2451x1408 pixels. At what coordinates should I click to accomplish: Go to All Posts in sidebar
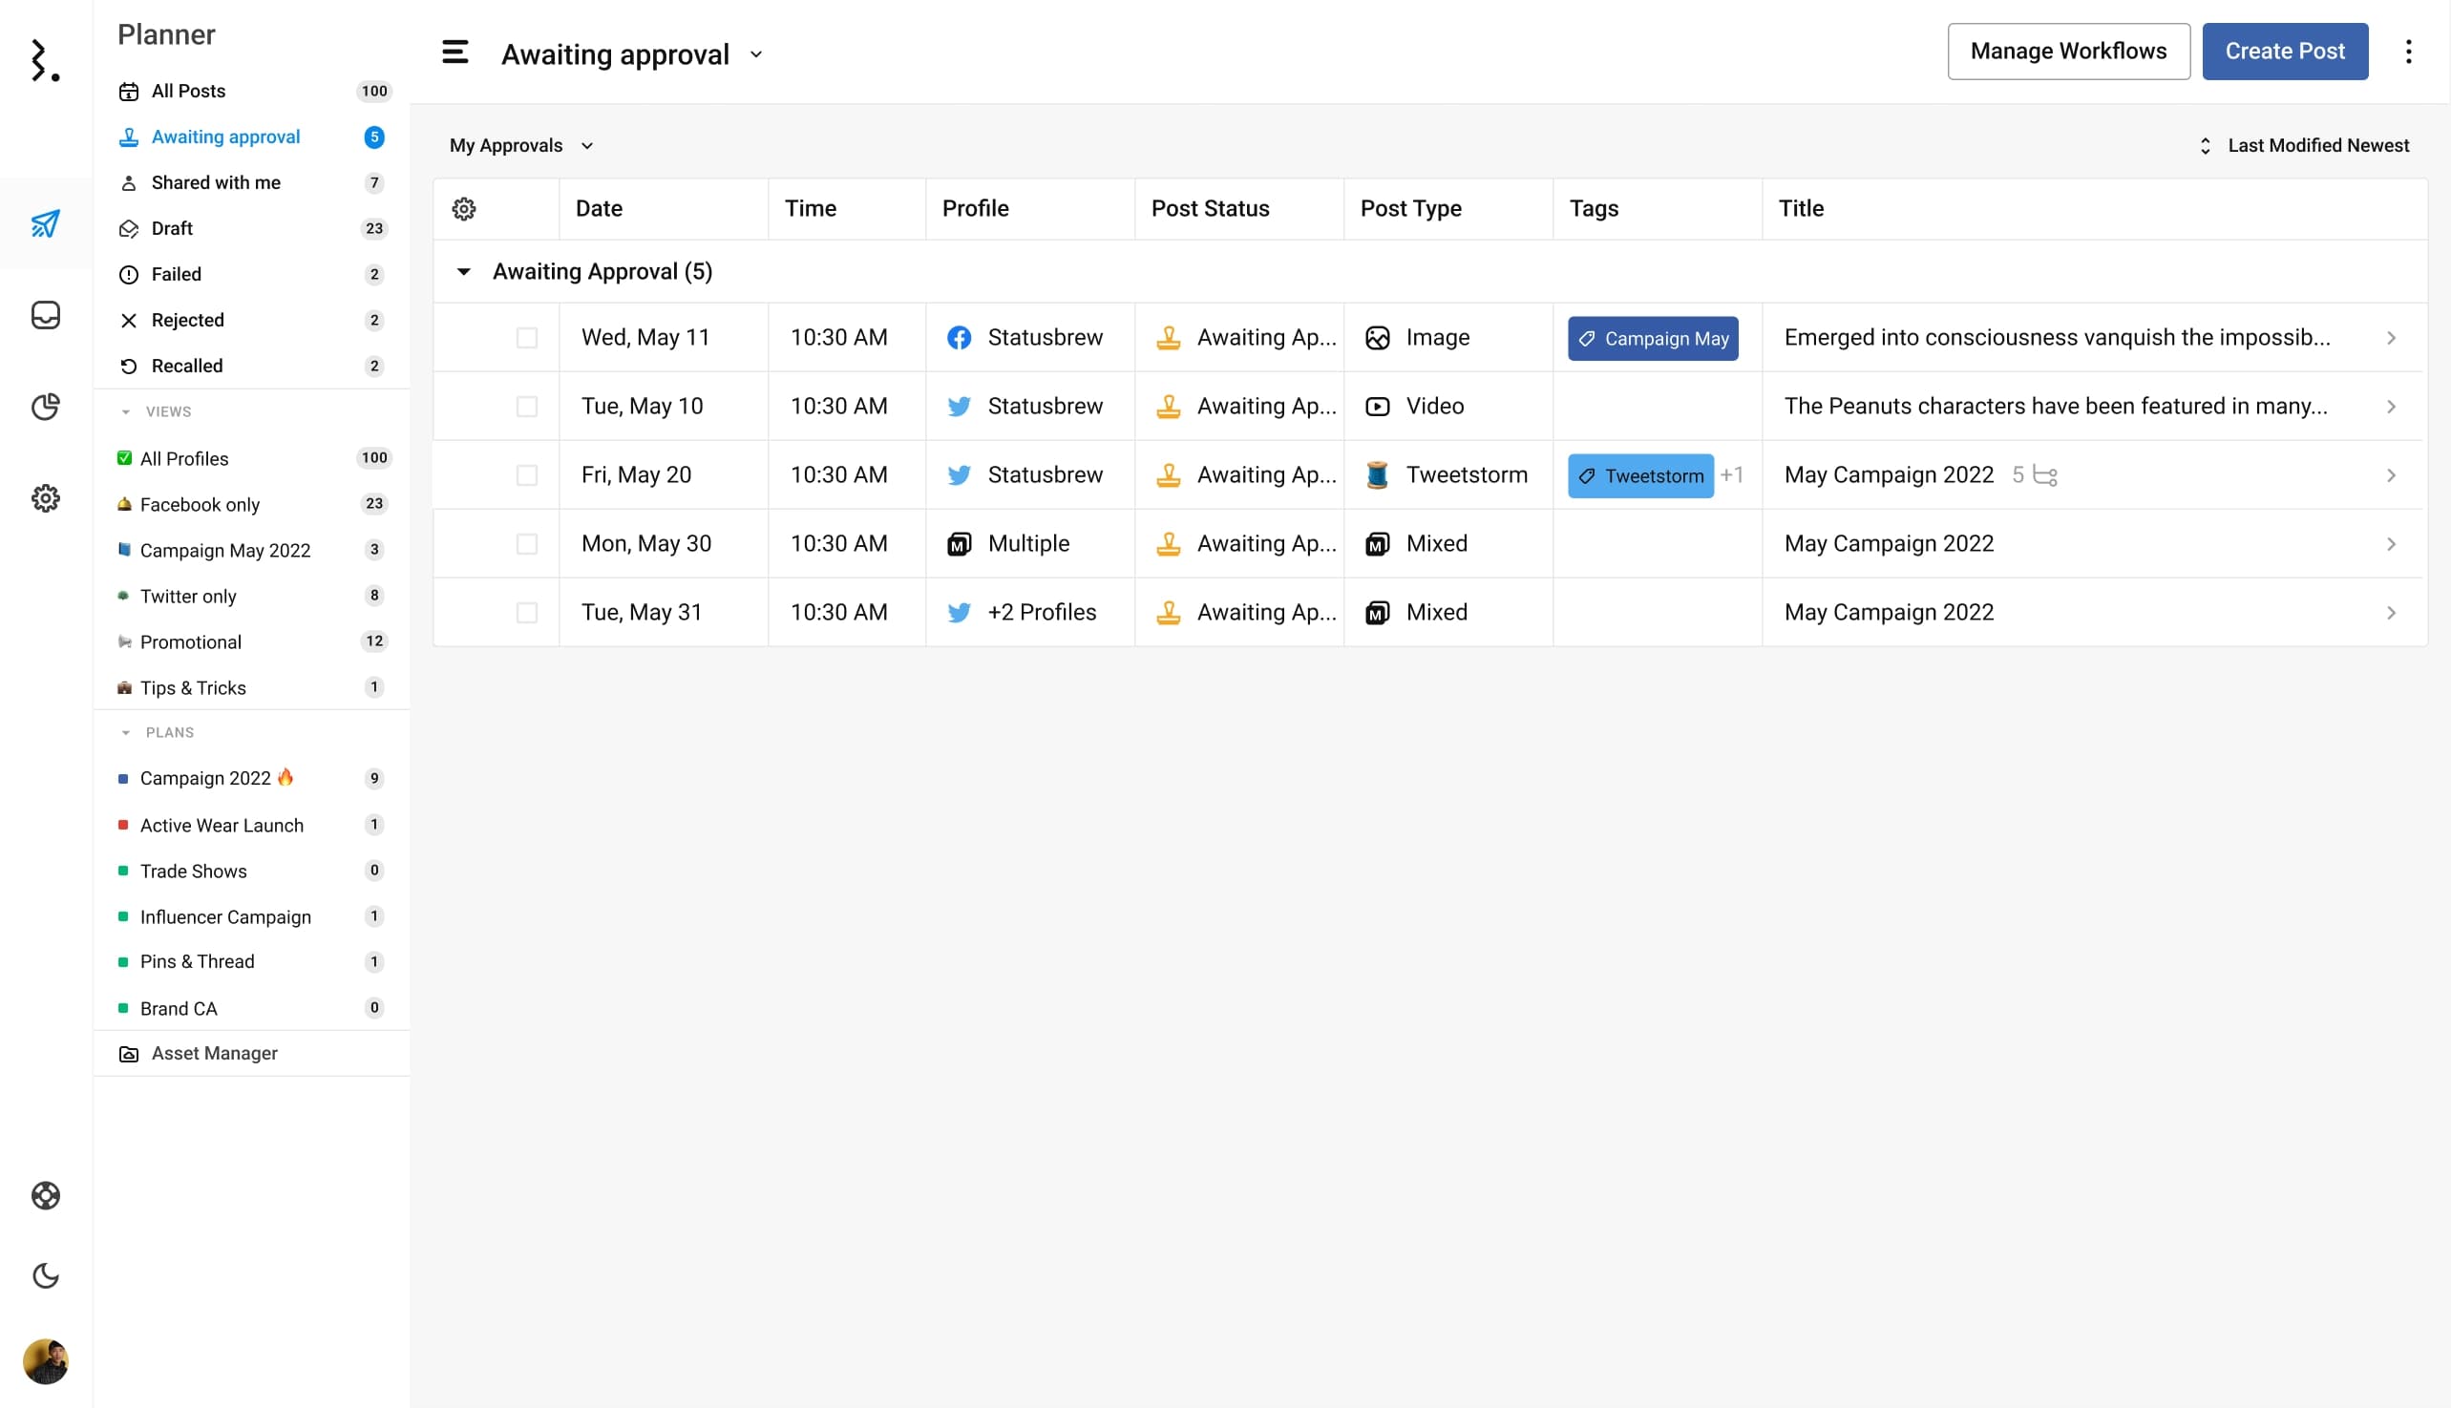tap(252, 92)
